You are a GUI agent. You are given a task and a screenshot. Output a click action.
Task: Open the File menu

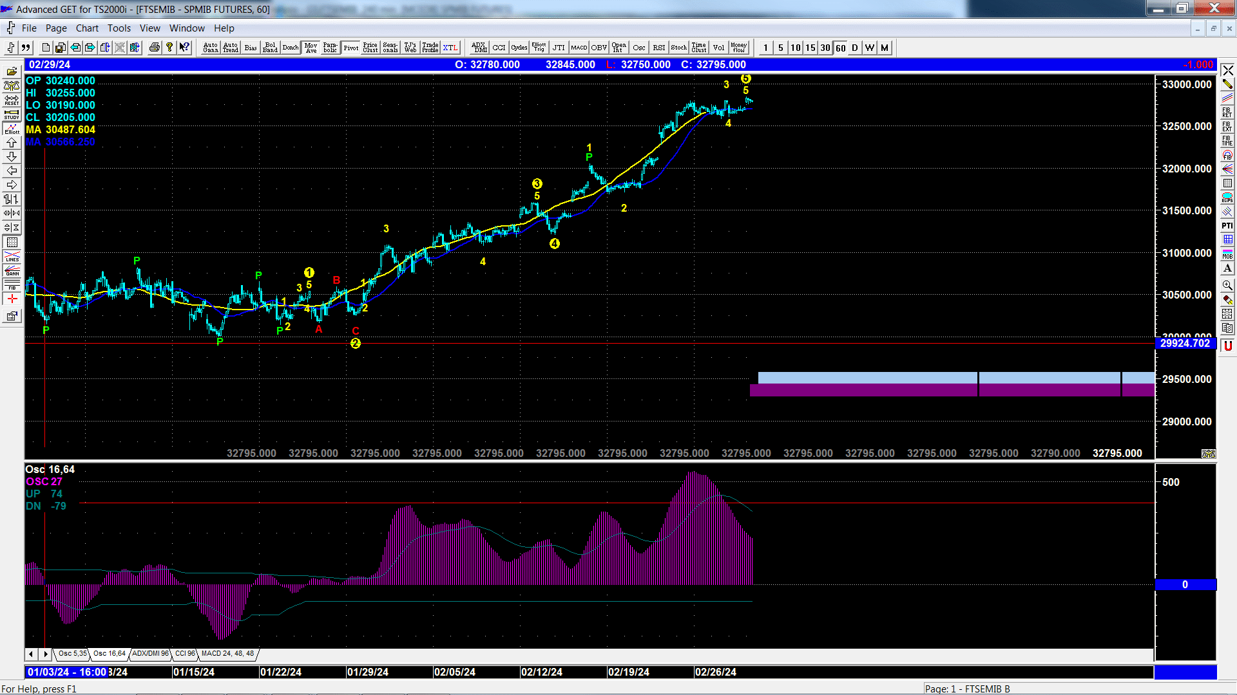29,28
